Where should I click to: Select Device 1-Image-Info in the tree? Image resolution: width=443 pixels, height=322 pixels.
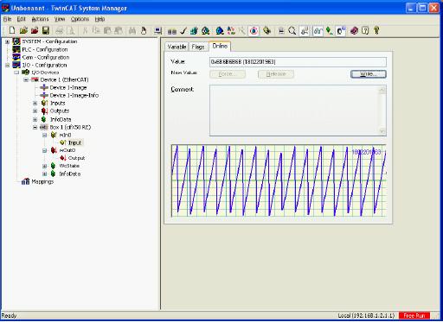point(74,95)
